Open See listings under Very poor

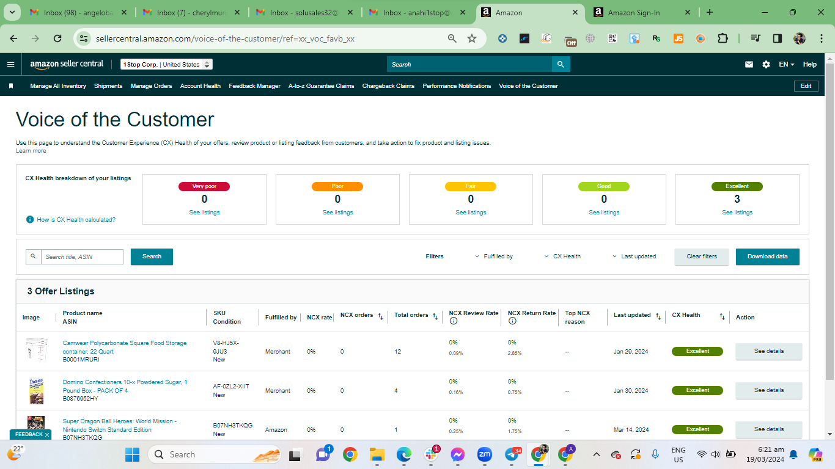(204, 213)
